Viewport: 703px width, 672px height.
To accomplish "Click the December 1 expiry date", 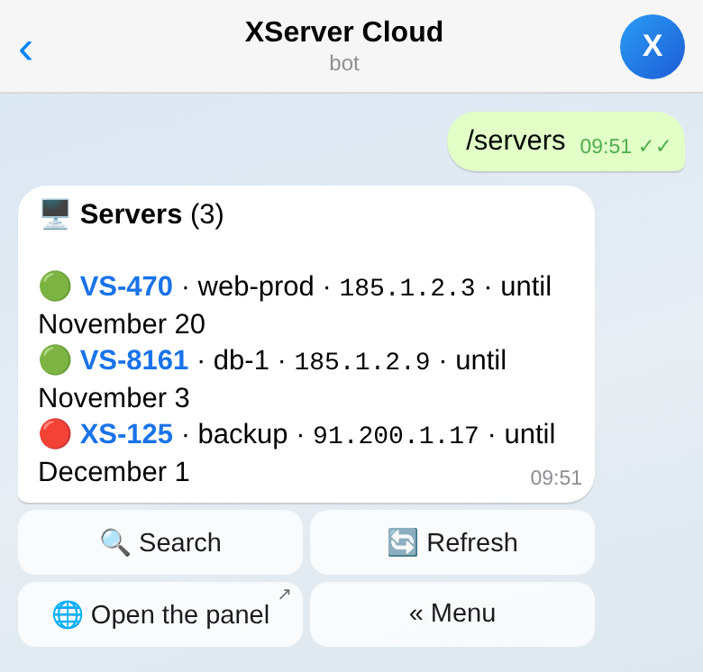I will (x=114, y=472).
